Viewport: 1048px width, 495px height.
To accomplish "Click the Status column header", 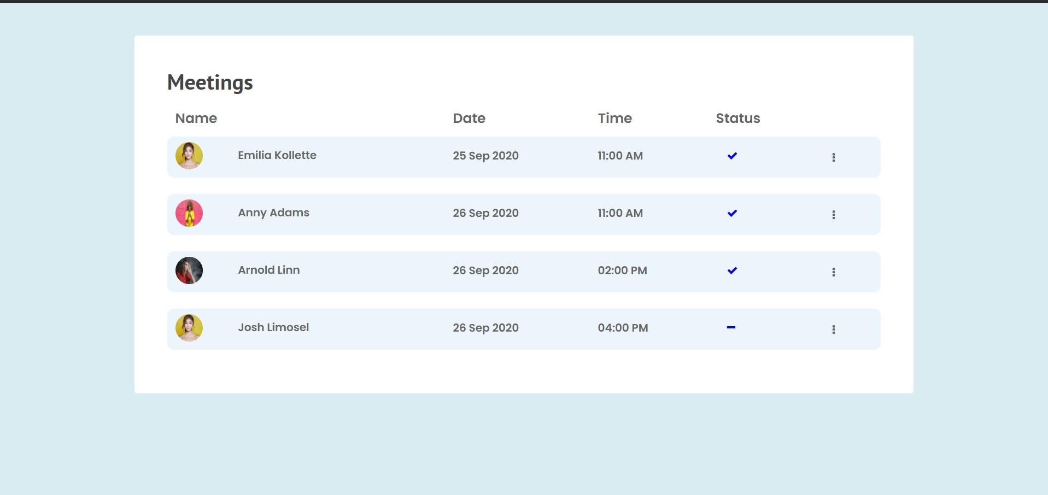I will (737, 118).
